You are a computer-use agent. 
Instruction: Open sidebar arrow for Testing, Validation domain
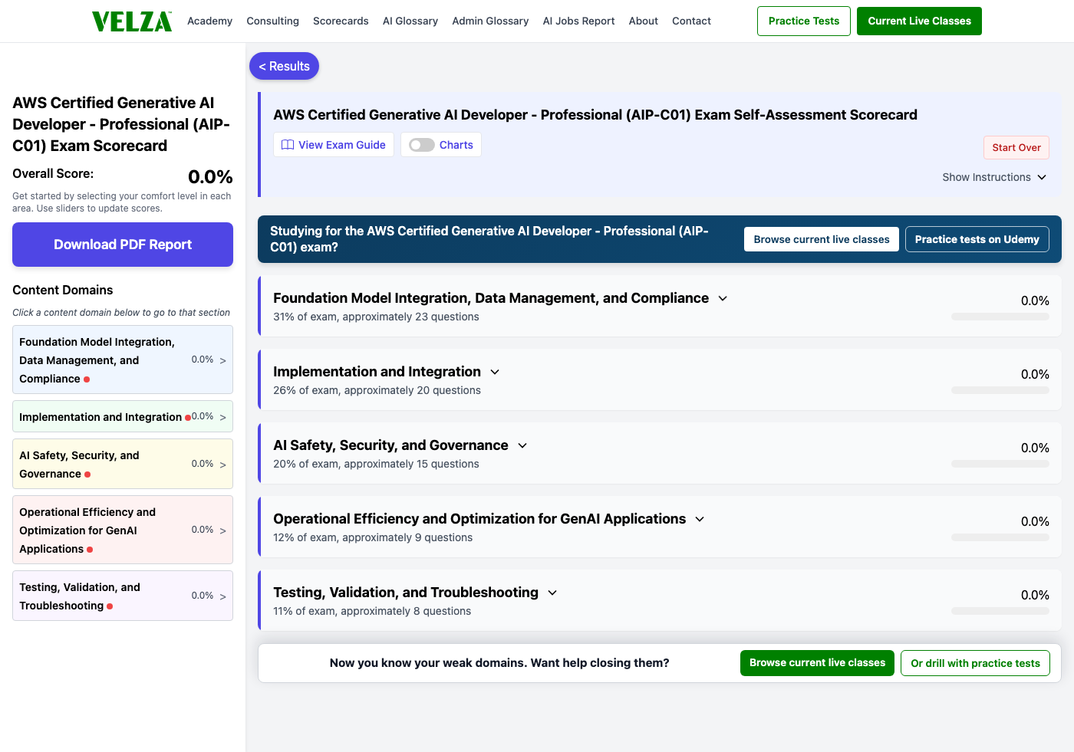pyautogui.click(x=223, y=596)
